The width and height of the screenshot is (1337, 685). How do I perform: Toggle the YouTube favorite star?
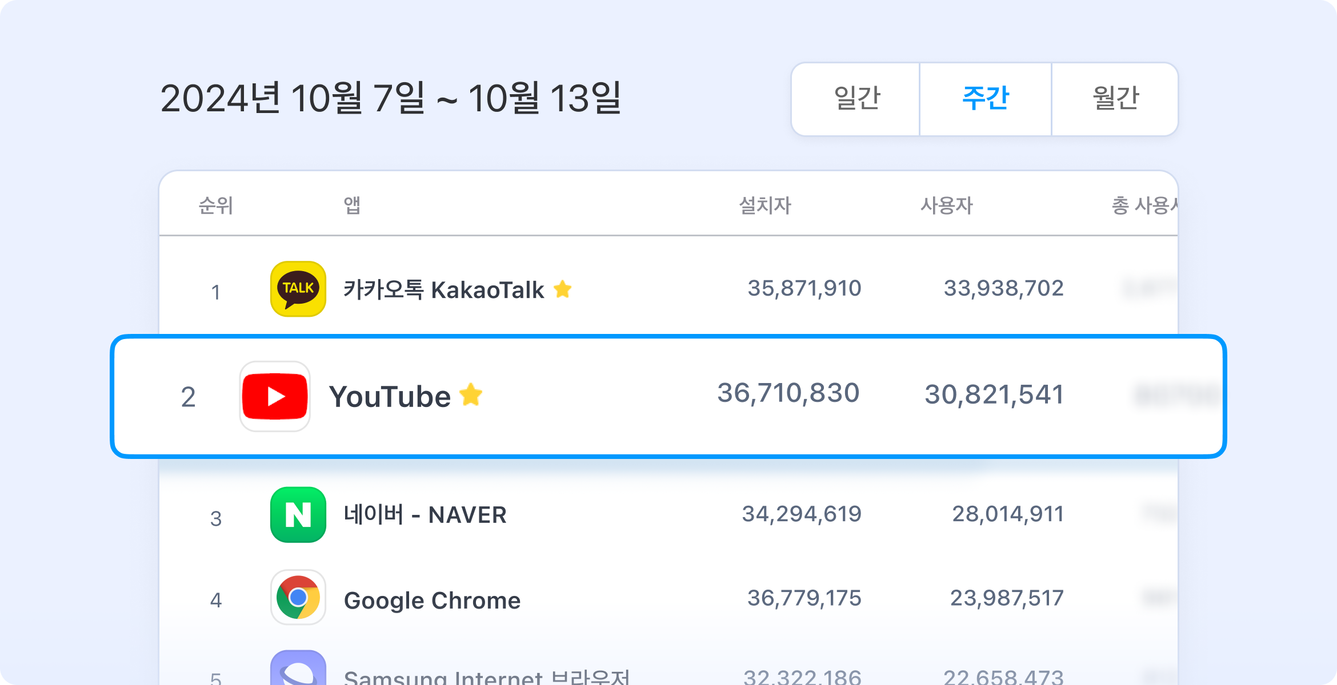[471, 395]
